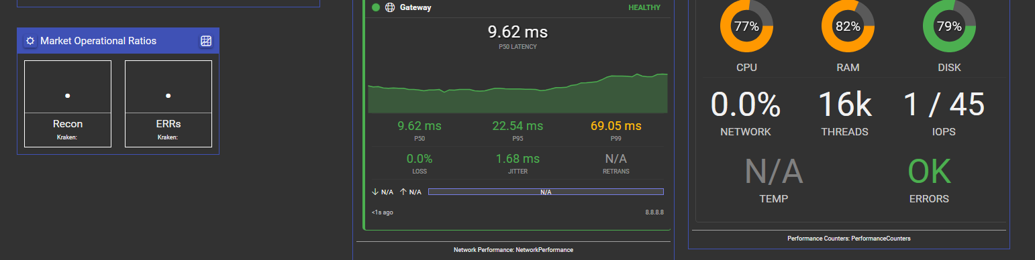Click the 8.8.8.8 address text
The image size is (1035, 260).
pyautogui.click(x=654, y=212)
